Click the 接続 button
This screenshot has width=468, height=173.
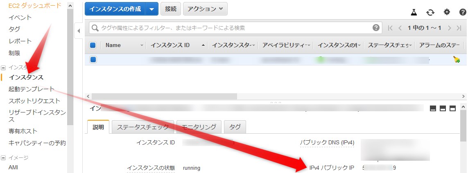(170, 9)
